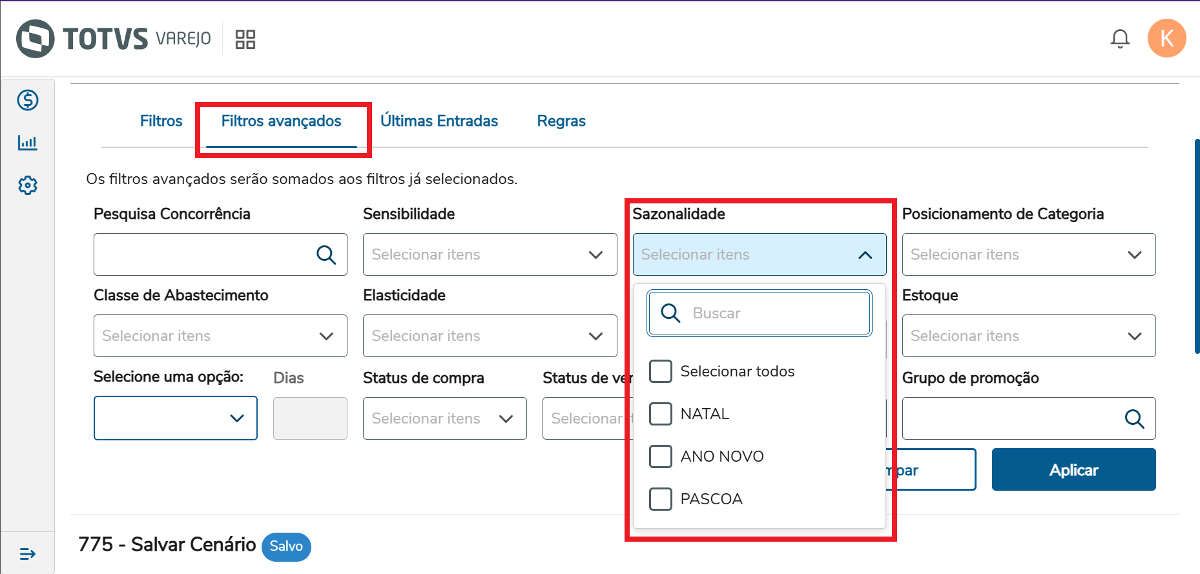Open the settings gear sidebar icon
Image resolution: width=1200 pixels, height=574 pixels.
(28, 186)
